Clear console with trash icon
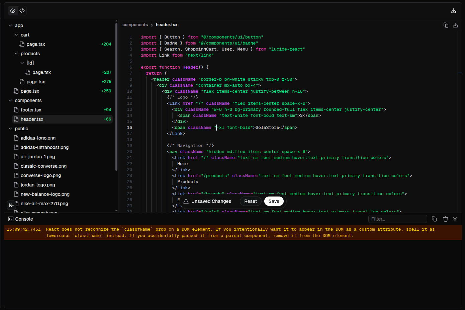This screenshot has height=310, width=465. 446,219
